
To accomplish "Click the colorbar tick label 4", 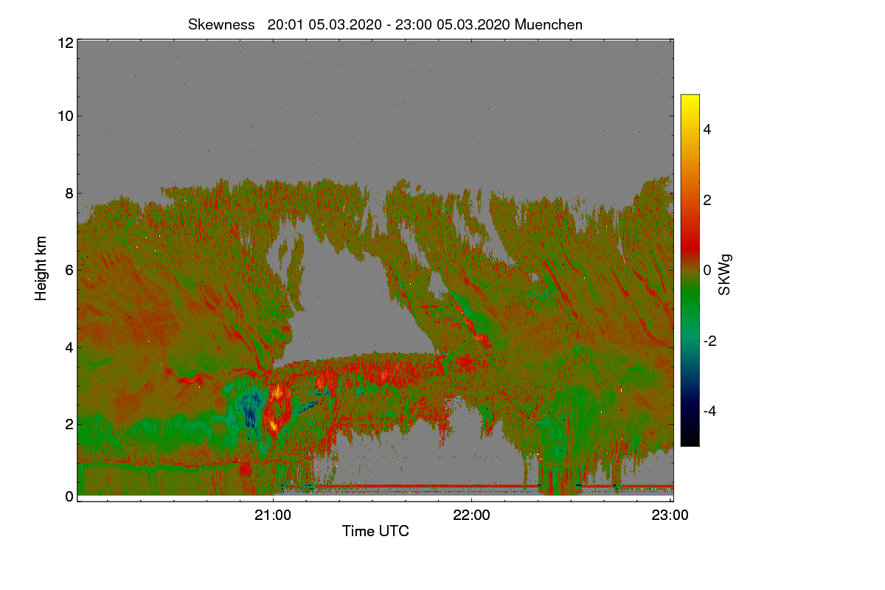I will coord(707,129).
